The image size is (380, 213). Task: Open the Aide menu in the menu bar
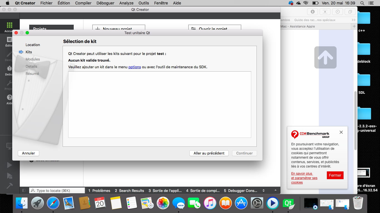(177, 3)
